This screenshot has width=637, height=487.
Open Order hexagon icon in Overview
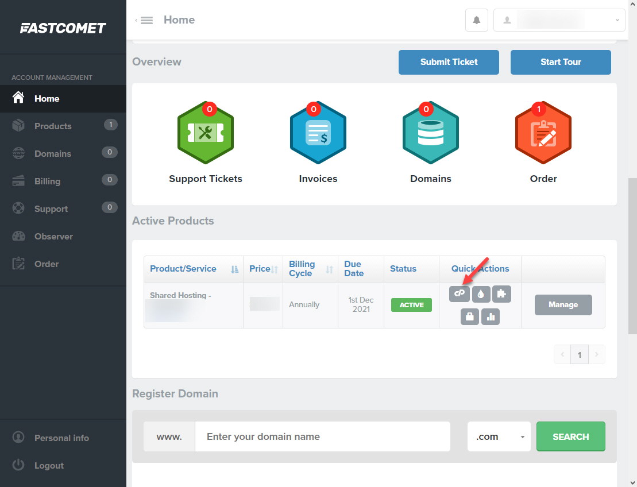[x=543, y=133]
